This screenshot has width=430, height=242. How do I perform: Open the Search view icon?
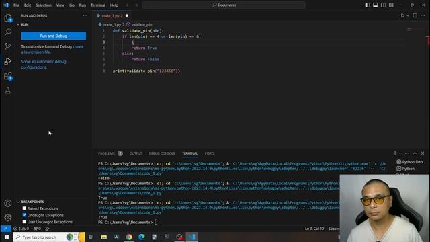click(x=7, y=32)
